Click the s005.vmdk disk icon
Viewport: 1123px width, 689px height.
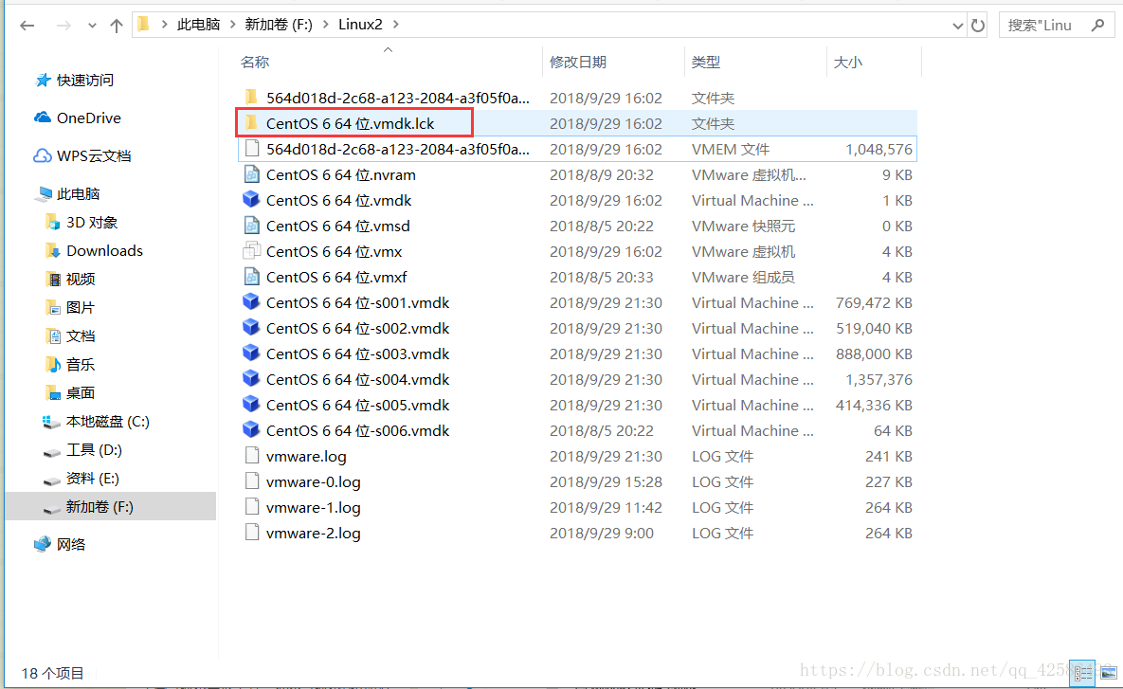251,404
